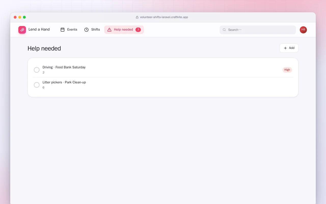Screen dimensions: 326x204
Task: Click the Help needed page heading
Action: 44,48
